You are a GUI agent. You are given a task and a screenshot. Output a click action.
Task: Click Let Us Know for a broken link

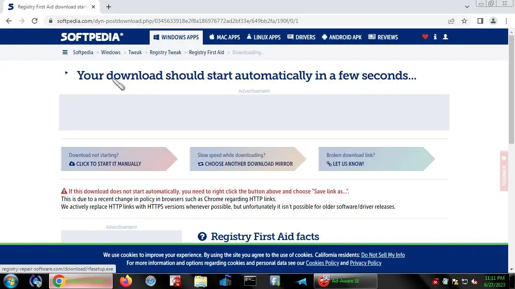[377, 159]
